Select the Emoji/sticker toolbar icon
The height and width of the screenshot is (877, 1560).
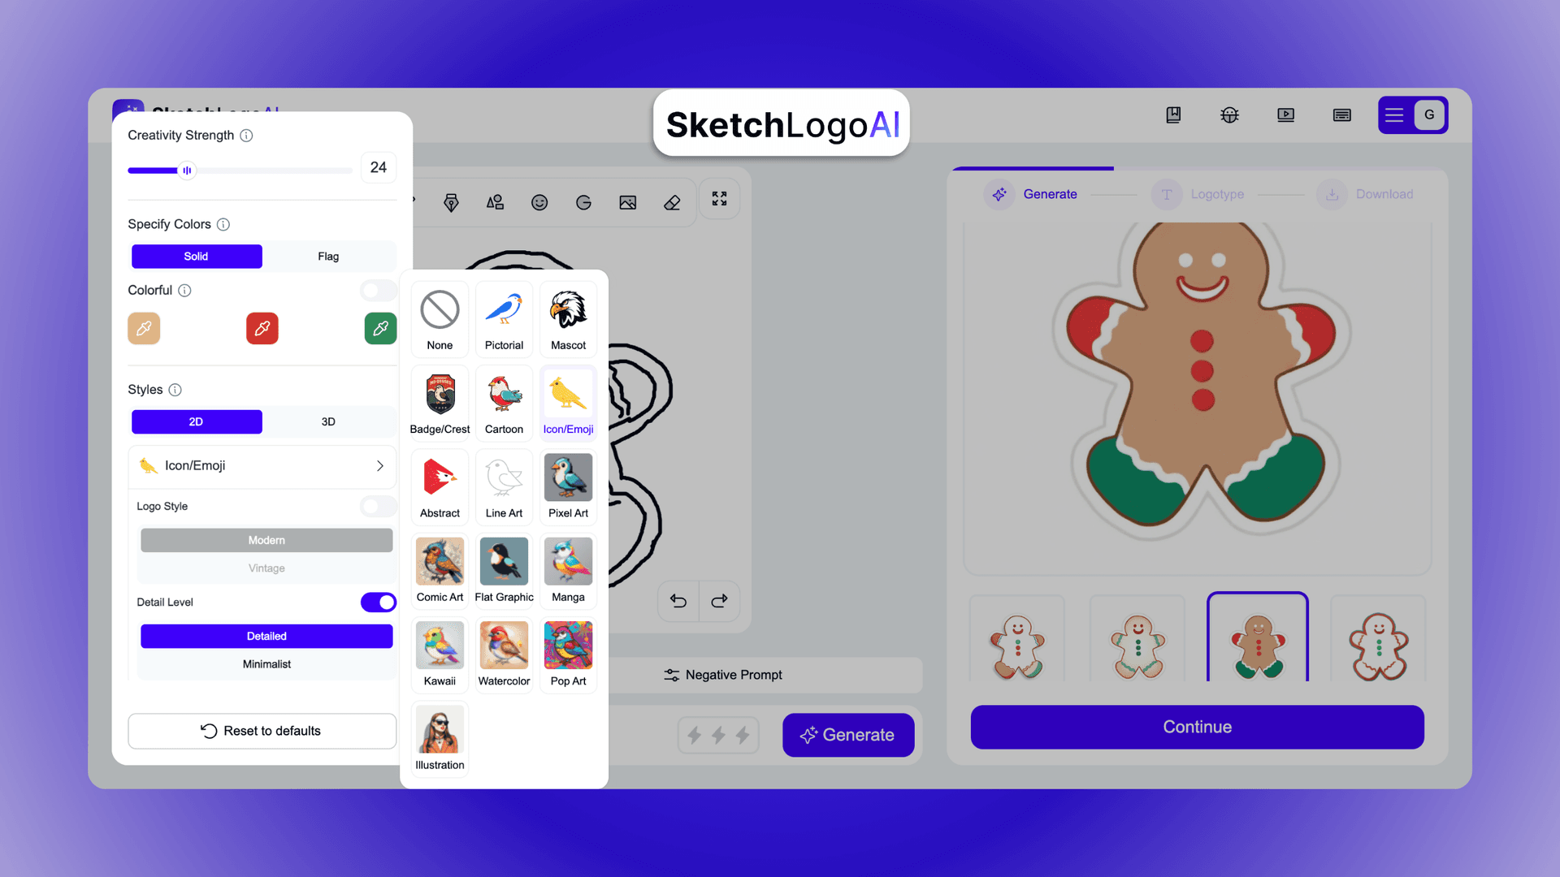[539, 201]
